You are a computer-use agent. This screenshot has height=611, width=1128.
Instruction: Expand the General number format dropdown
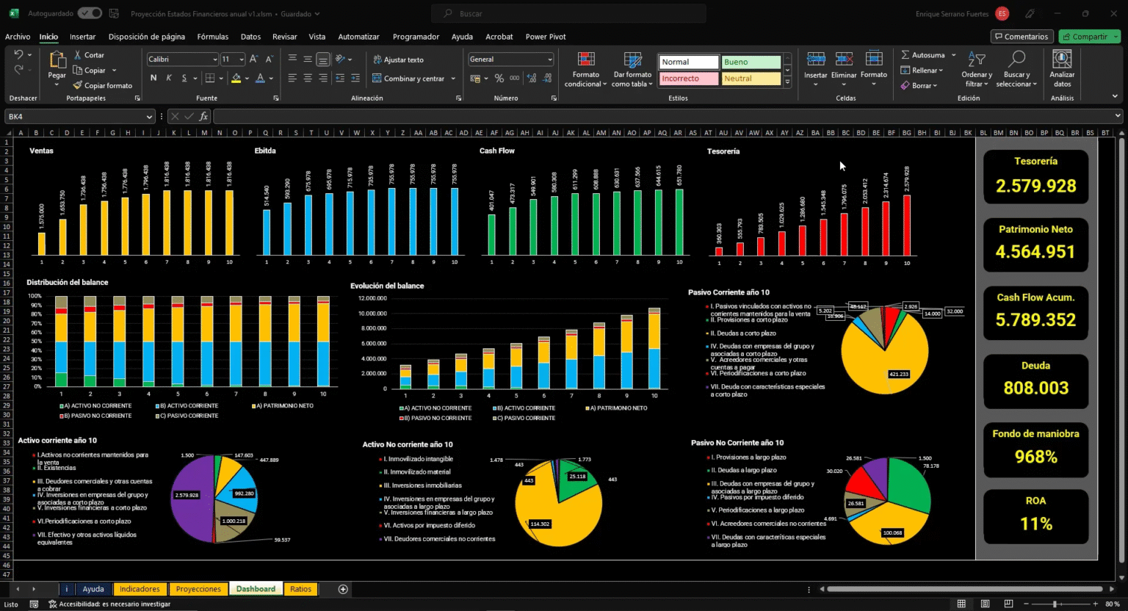[549, 59]
